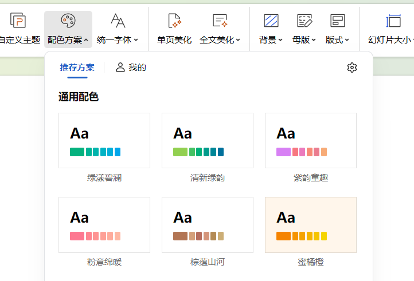Image resolution: width=414 pixels, height=281 pixels.
Task: Expand the 统一字体 dropdown arrow
Action: click(136, 41)
